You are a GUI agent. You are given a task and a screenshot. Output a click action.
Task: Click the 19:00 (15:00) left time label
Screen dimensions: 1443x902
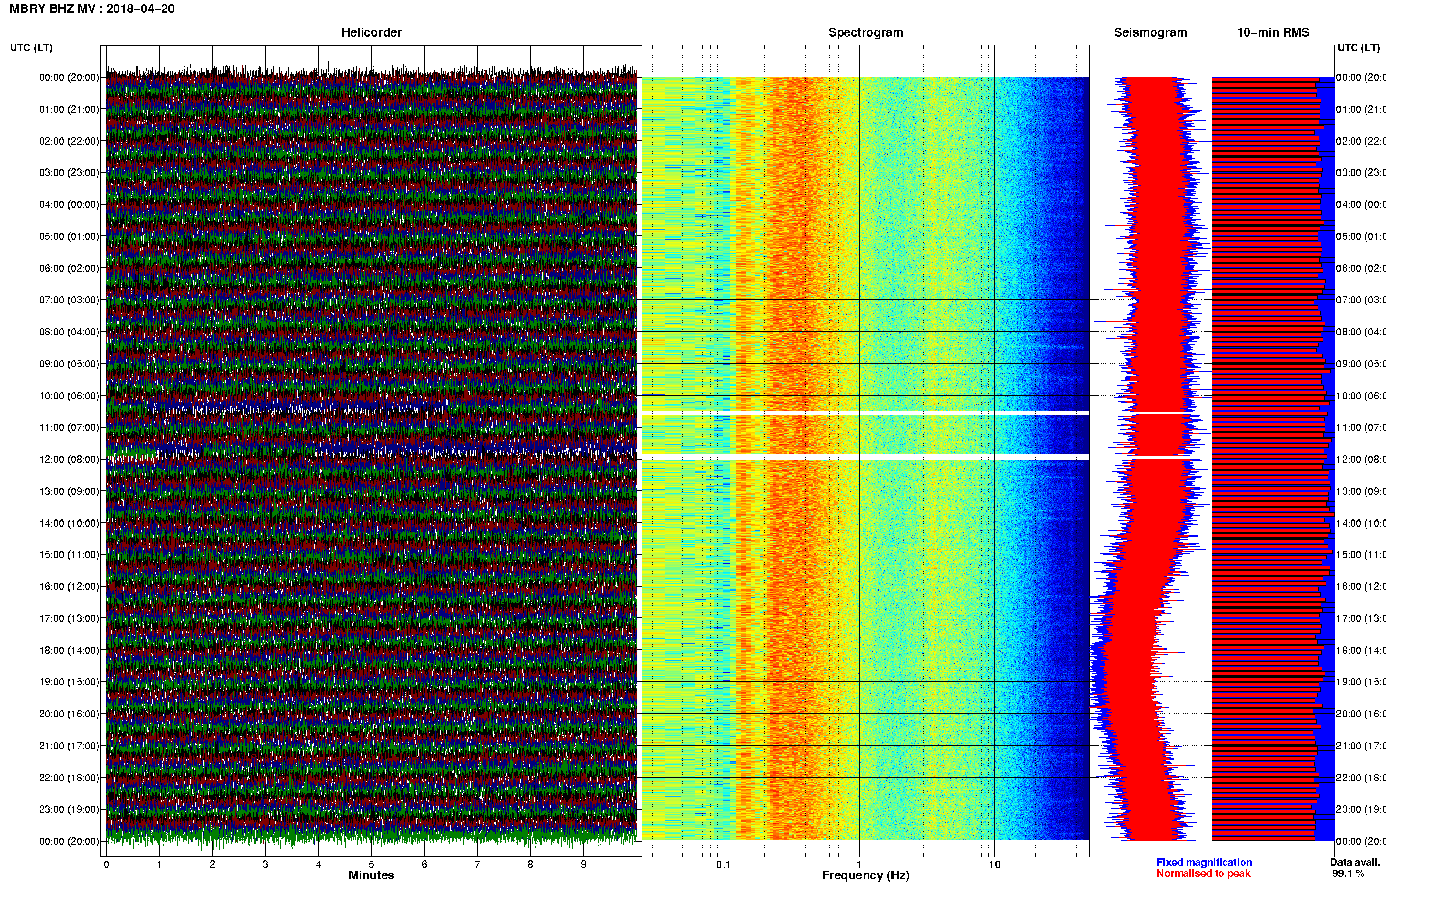(69, 682)
